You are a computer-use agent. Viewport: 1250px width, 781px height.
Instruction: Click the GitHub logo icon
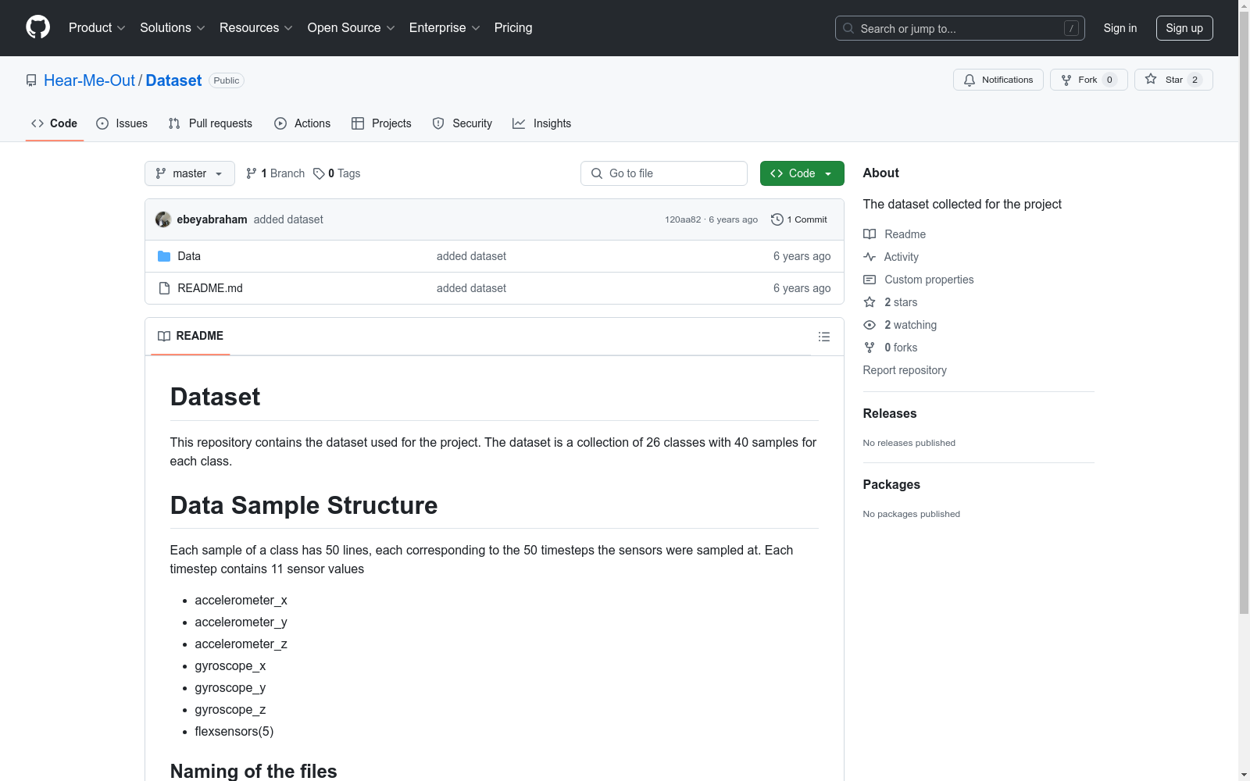37,27
